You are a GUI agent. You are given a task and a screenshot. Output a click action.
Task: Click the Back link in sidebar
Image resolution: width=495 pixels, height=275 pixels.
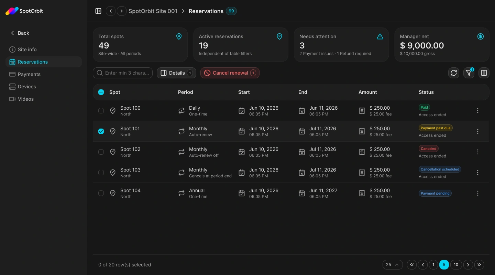coord(20,33)
